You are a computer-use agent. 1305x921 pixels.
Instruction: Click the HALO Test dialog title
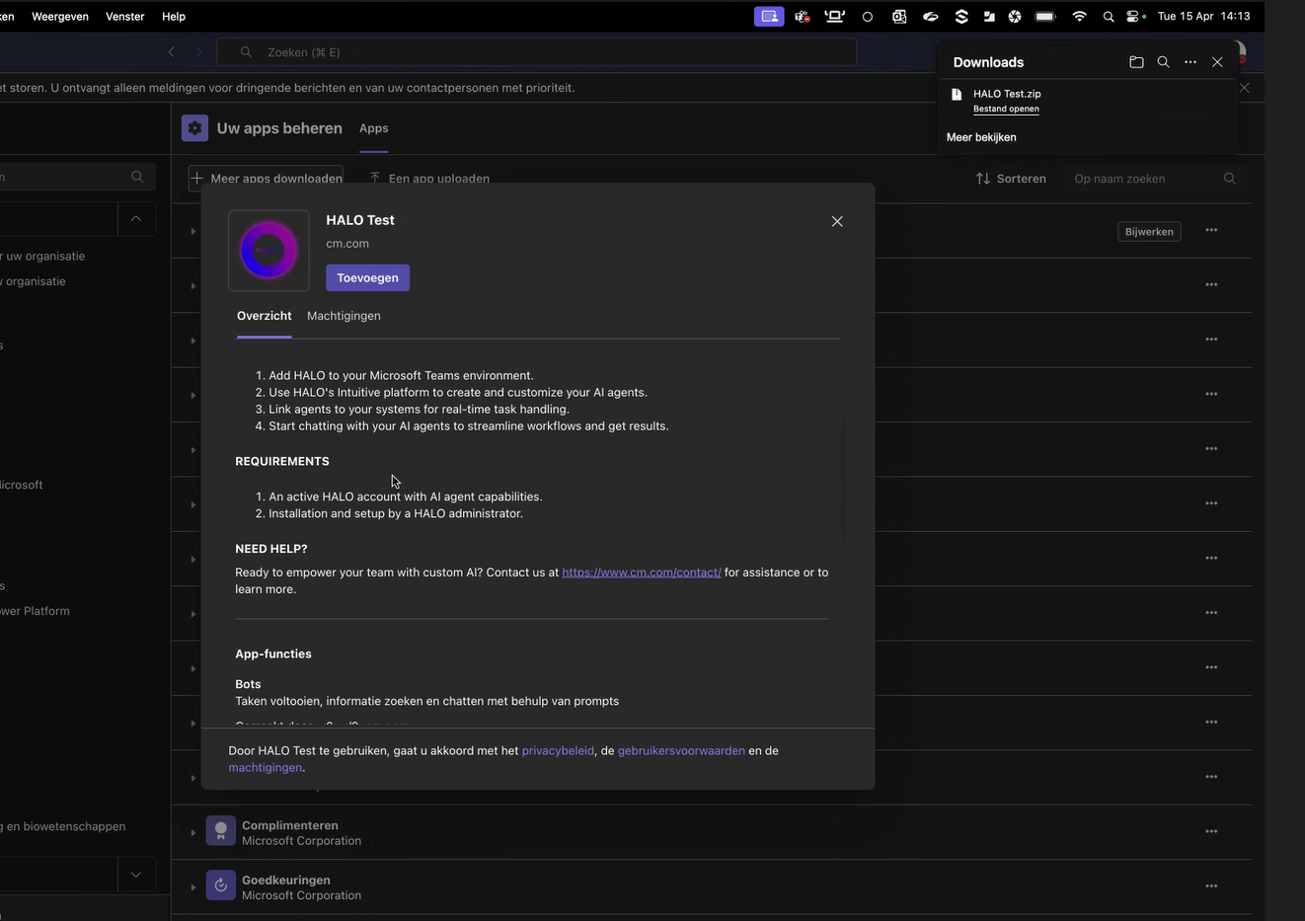tap(360, 220)
